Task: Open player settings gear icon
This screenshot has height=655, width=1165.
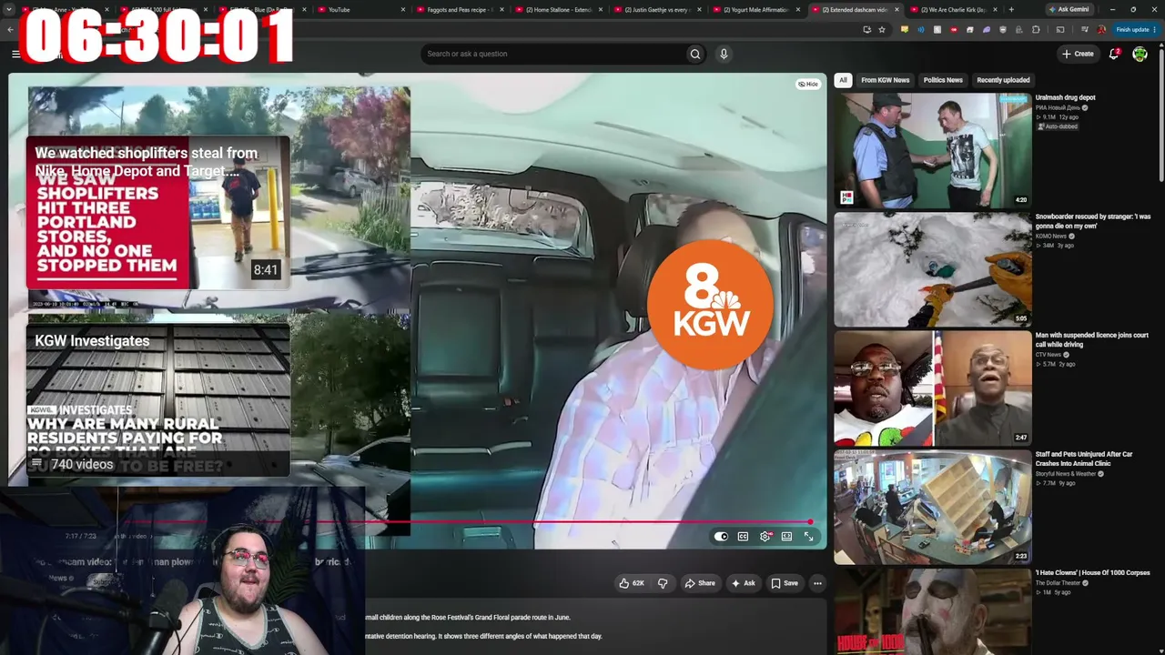Action: click(765, 537)
